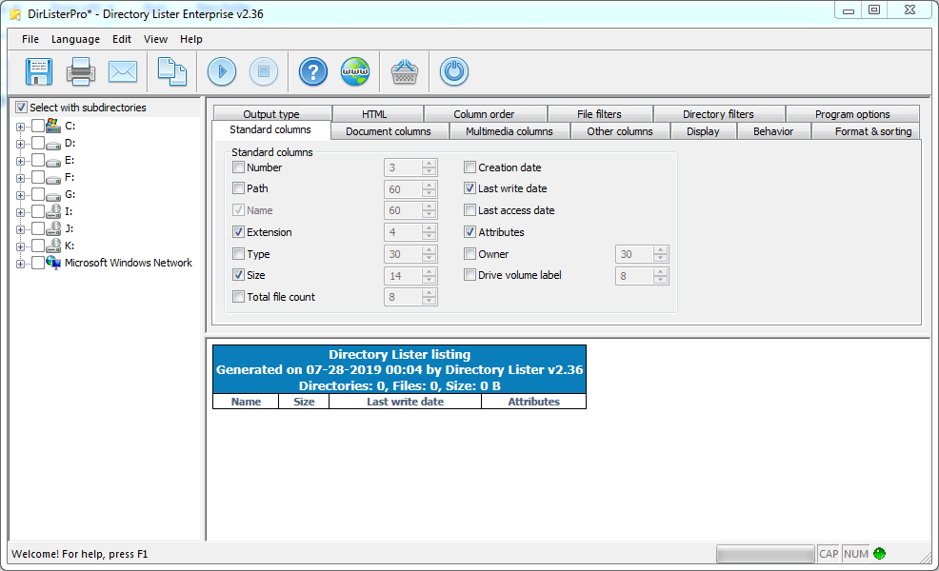The width and height of the screenshot is (939, 571).
Task: Click the status bar progress bar
Action: pyautogui.click(x=766, y=554)
